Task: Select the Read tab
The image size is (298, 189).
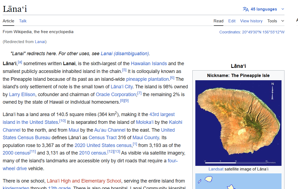Action: [x=218, y=21]
